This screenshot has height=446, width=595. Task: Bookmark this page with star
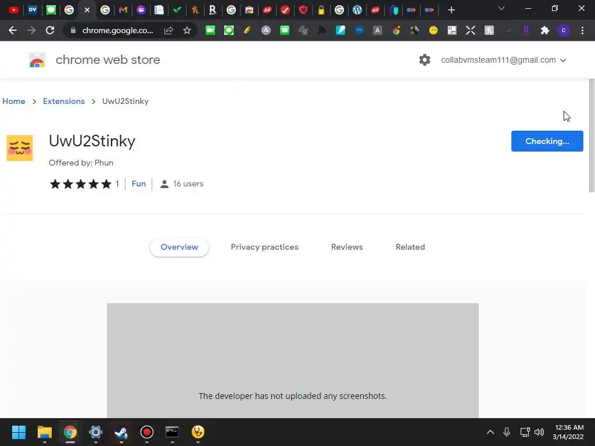click(187, 30)
